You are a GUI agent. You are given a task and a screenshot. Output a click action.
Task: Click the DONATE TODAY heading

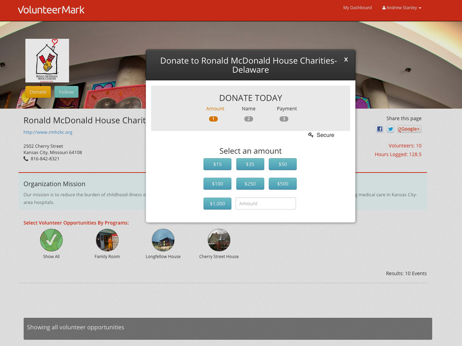click(250, 98)
